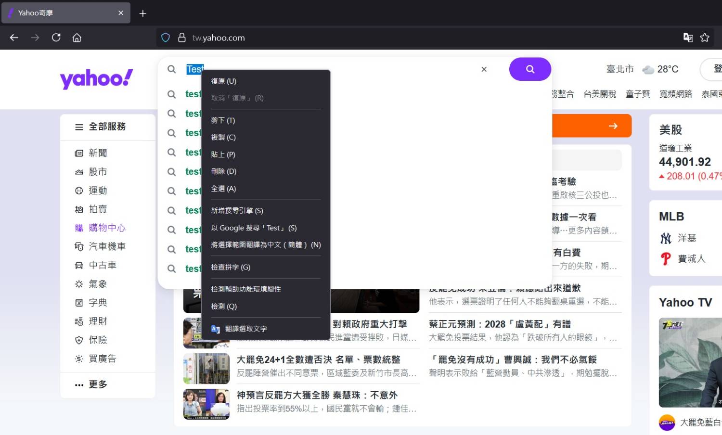Click the orange banner arrow button
Image resolution: width=722 pixels, height=435 pixels.
coord(613,126)
